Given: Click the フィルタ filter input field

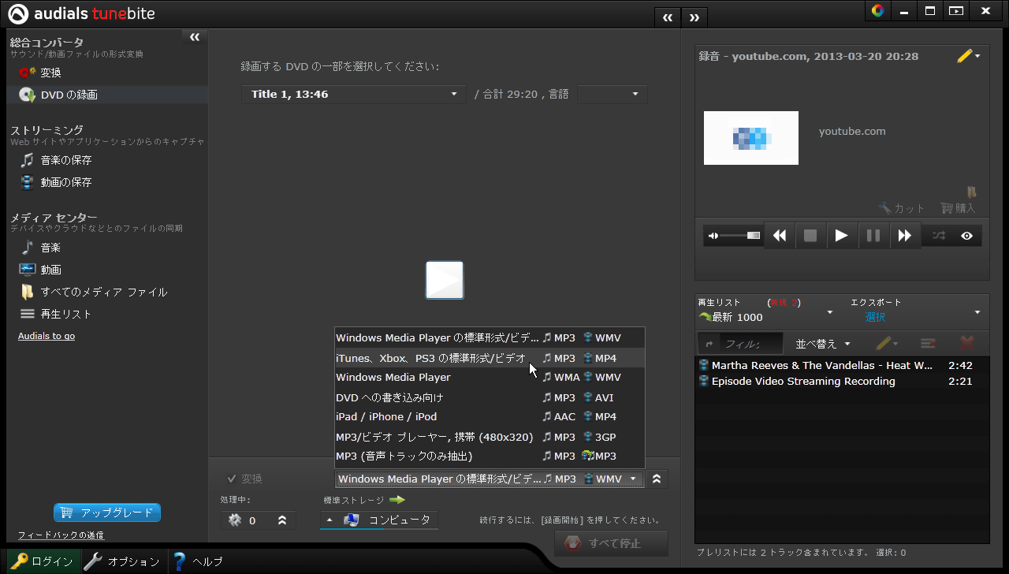Looking at the screenshot, I should point(753,344).
